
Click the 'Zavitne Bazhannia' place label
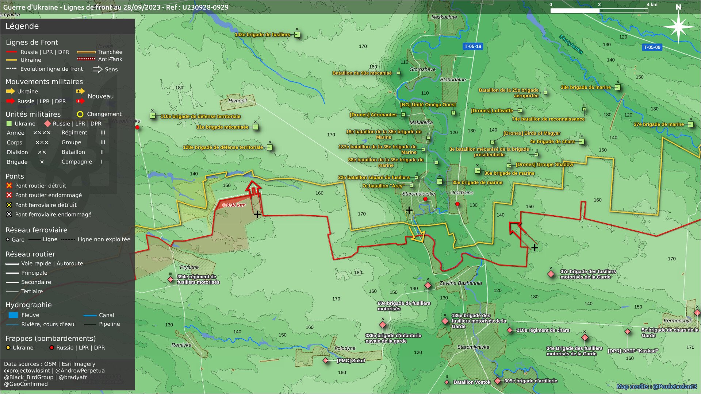coord(461,283)
